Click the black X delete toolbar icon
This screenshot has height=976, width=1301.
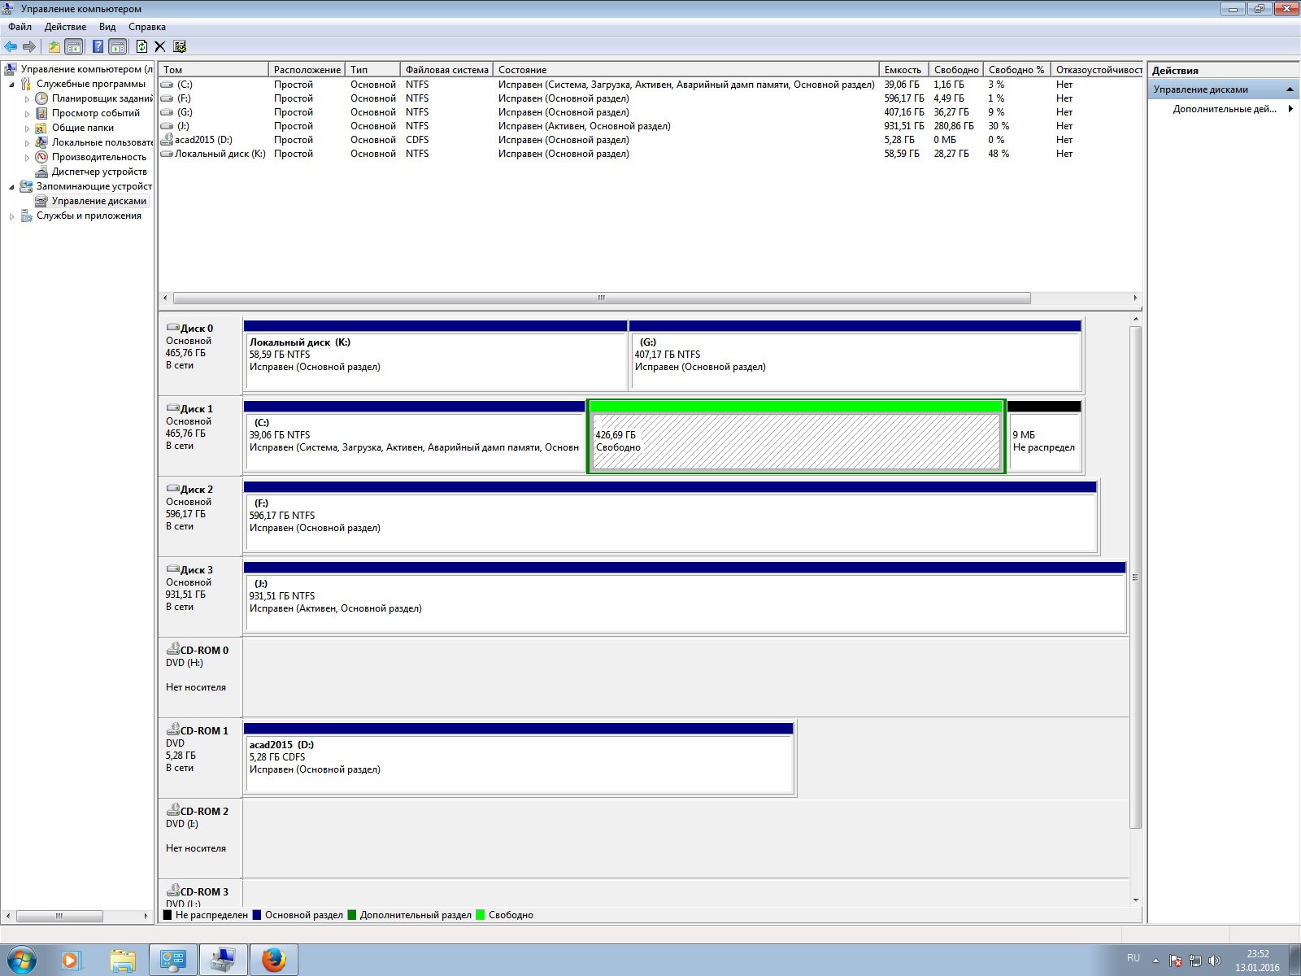[x=160, y=46]
